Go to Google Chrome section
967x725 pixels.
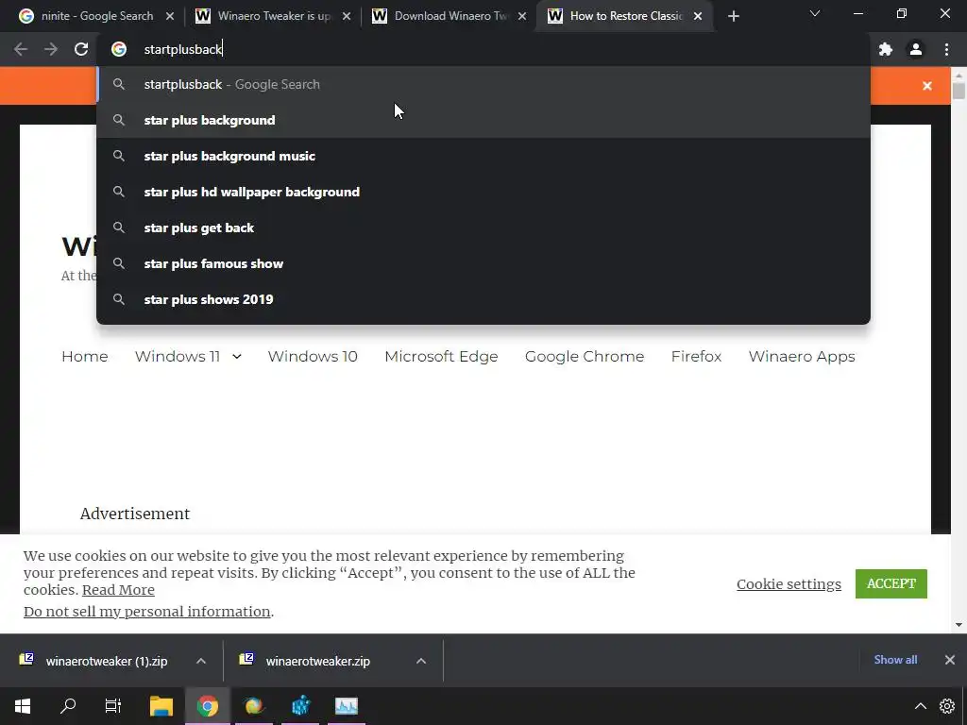pyautogui.click(x=584, y=356)
